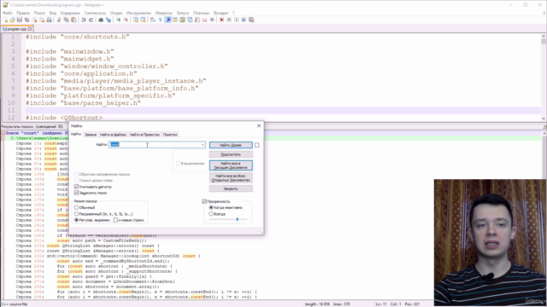Click 'Найти все в Текущем Документе' button
Viewport: 547px width, 307px height.
click(x=231, y=165)
